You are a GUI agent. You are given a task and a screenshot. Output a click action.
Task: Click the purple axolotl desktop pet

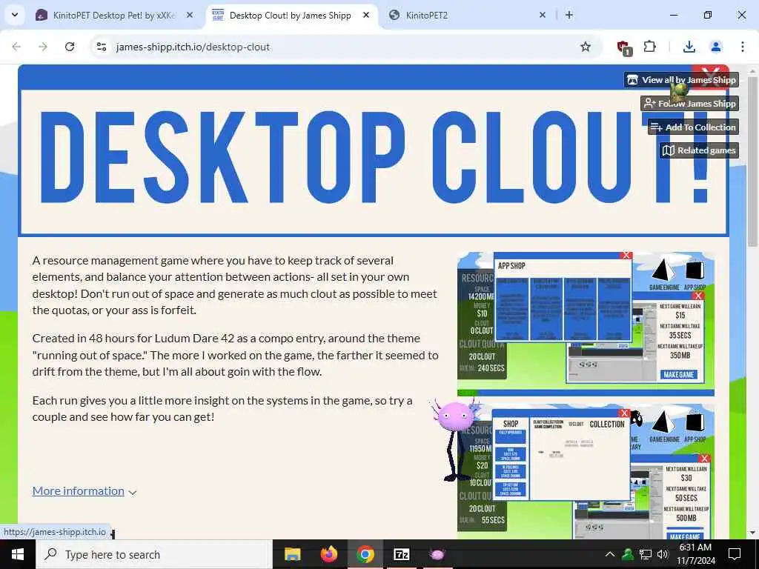456,439
